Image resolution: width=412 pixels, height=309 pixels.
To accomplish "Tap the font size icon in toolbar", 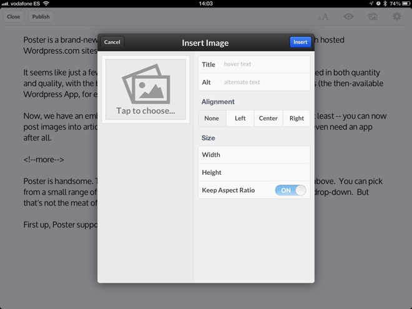I will point(323,17).
